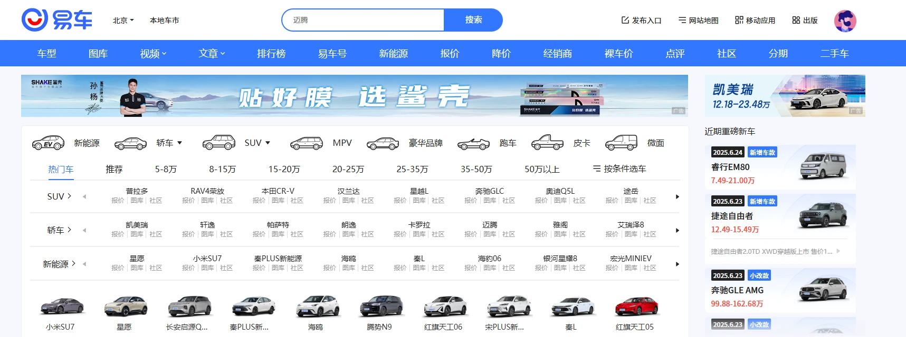The image size is (906, 337).
Task: Select the SUV body type icon
Action: point(219,143)
